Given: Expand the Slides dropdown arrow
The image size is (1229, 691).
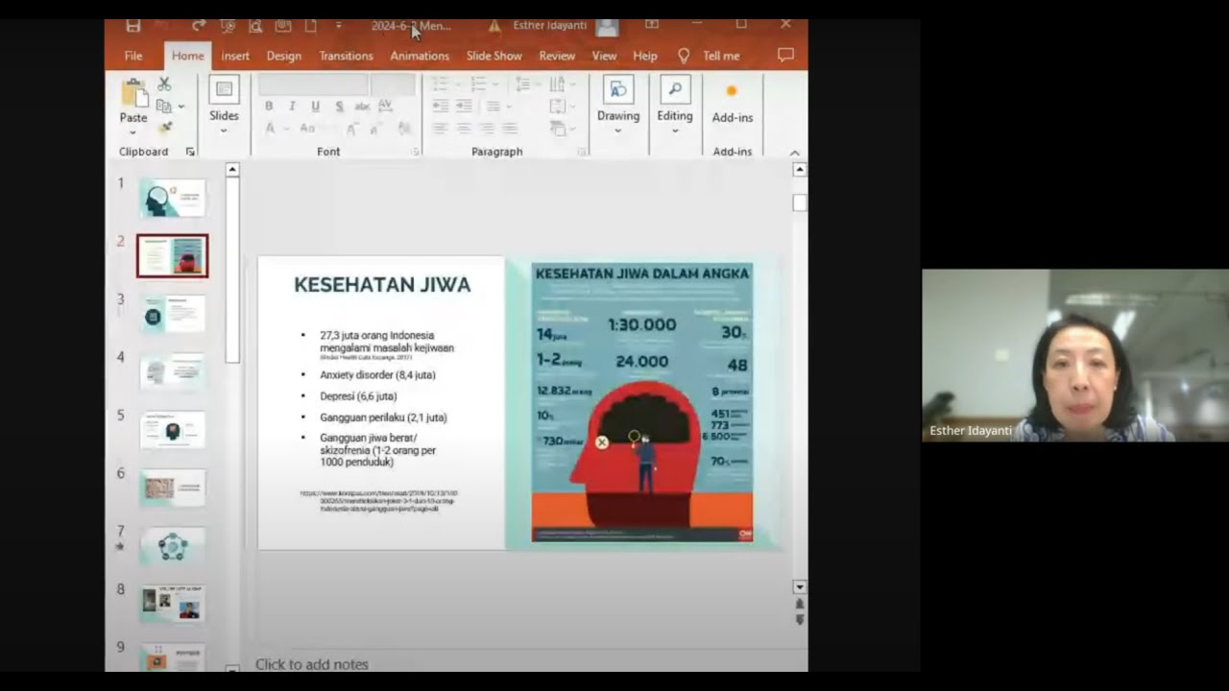Looking at the screenshot, I should point(224,131).
